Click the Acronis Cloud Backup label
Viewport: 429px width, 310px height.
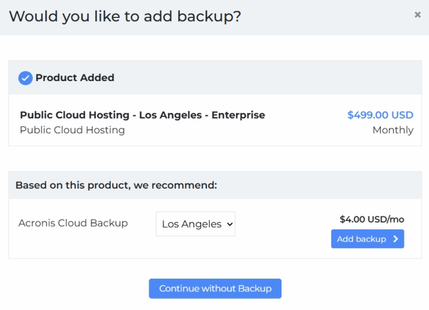pyautogui.click(x=73, y=223)
